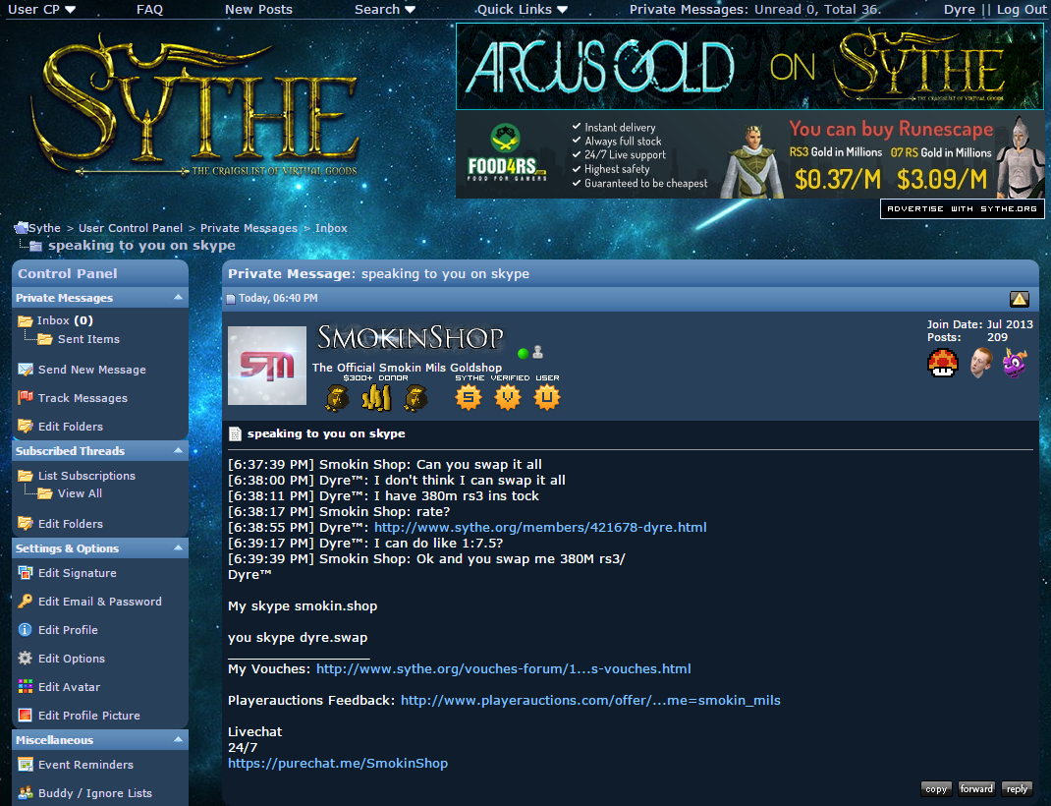Screen dimensions: 1051x806
Task: Click the report post warning triangle icon
Action: tap(1019, 299)
